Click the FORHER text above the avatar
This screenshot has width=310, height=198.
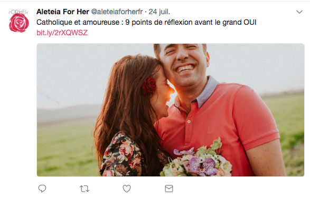pos(18,12)
